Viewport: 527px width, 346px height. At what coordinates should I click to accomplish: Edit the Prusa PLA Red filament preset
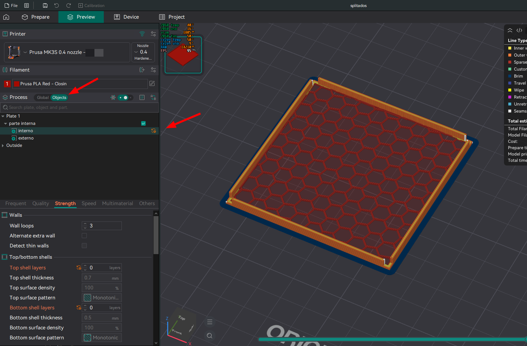(152, 84)
